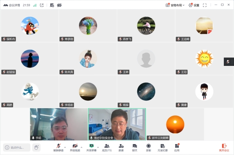
Task: Open the 聊天 chat panel
Action: [135, 147]
